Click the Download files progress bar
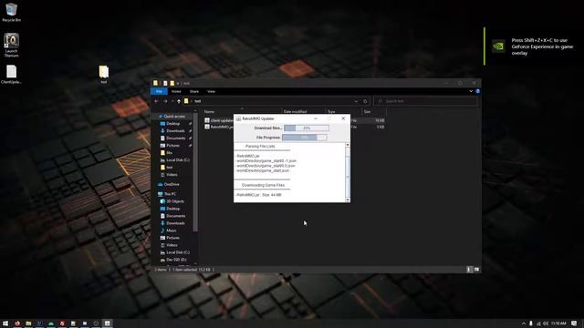 [307, 128]
